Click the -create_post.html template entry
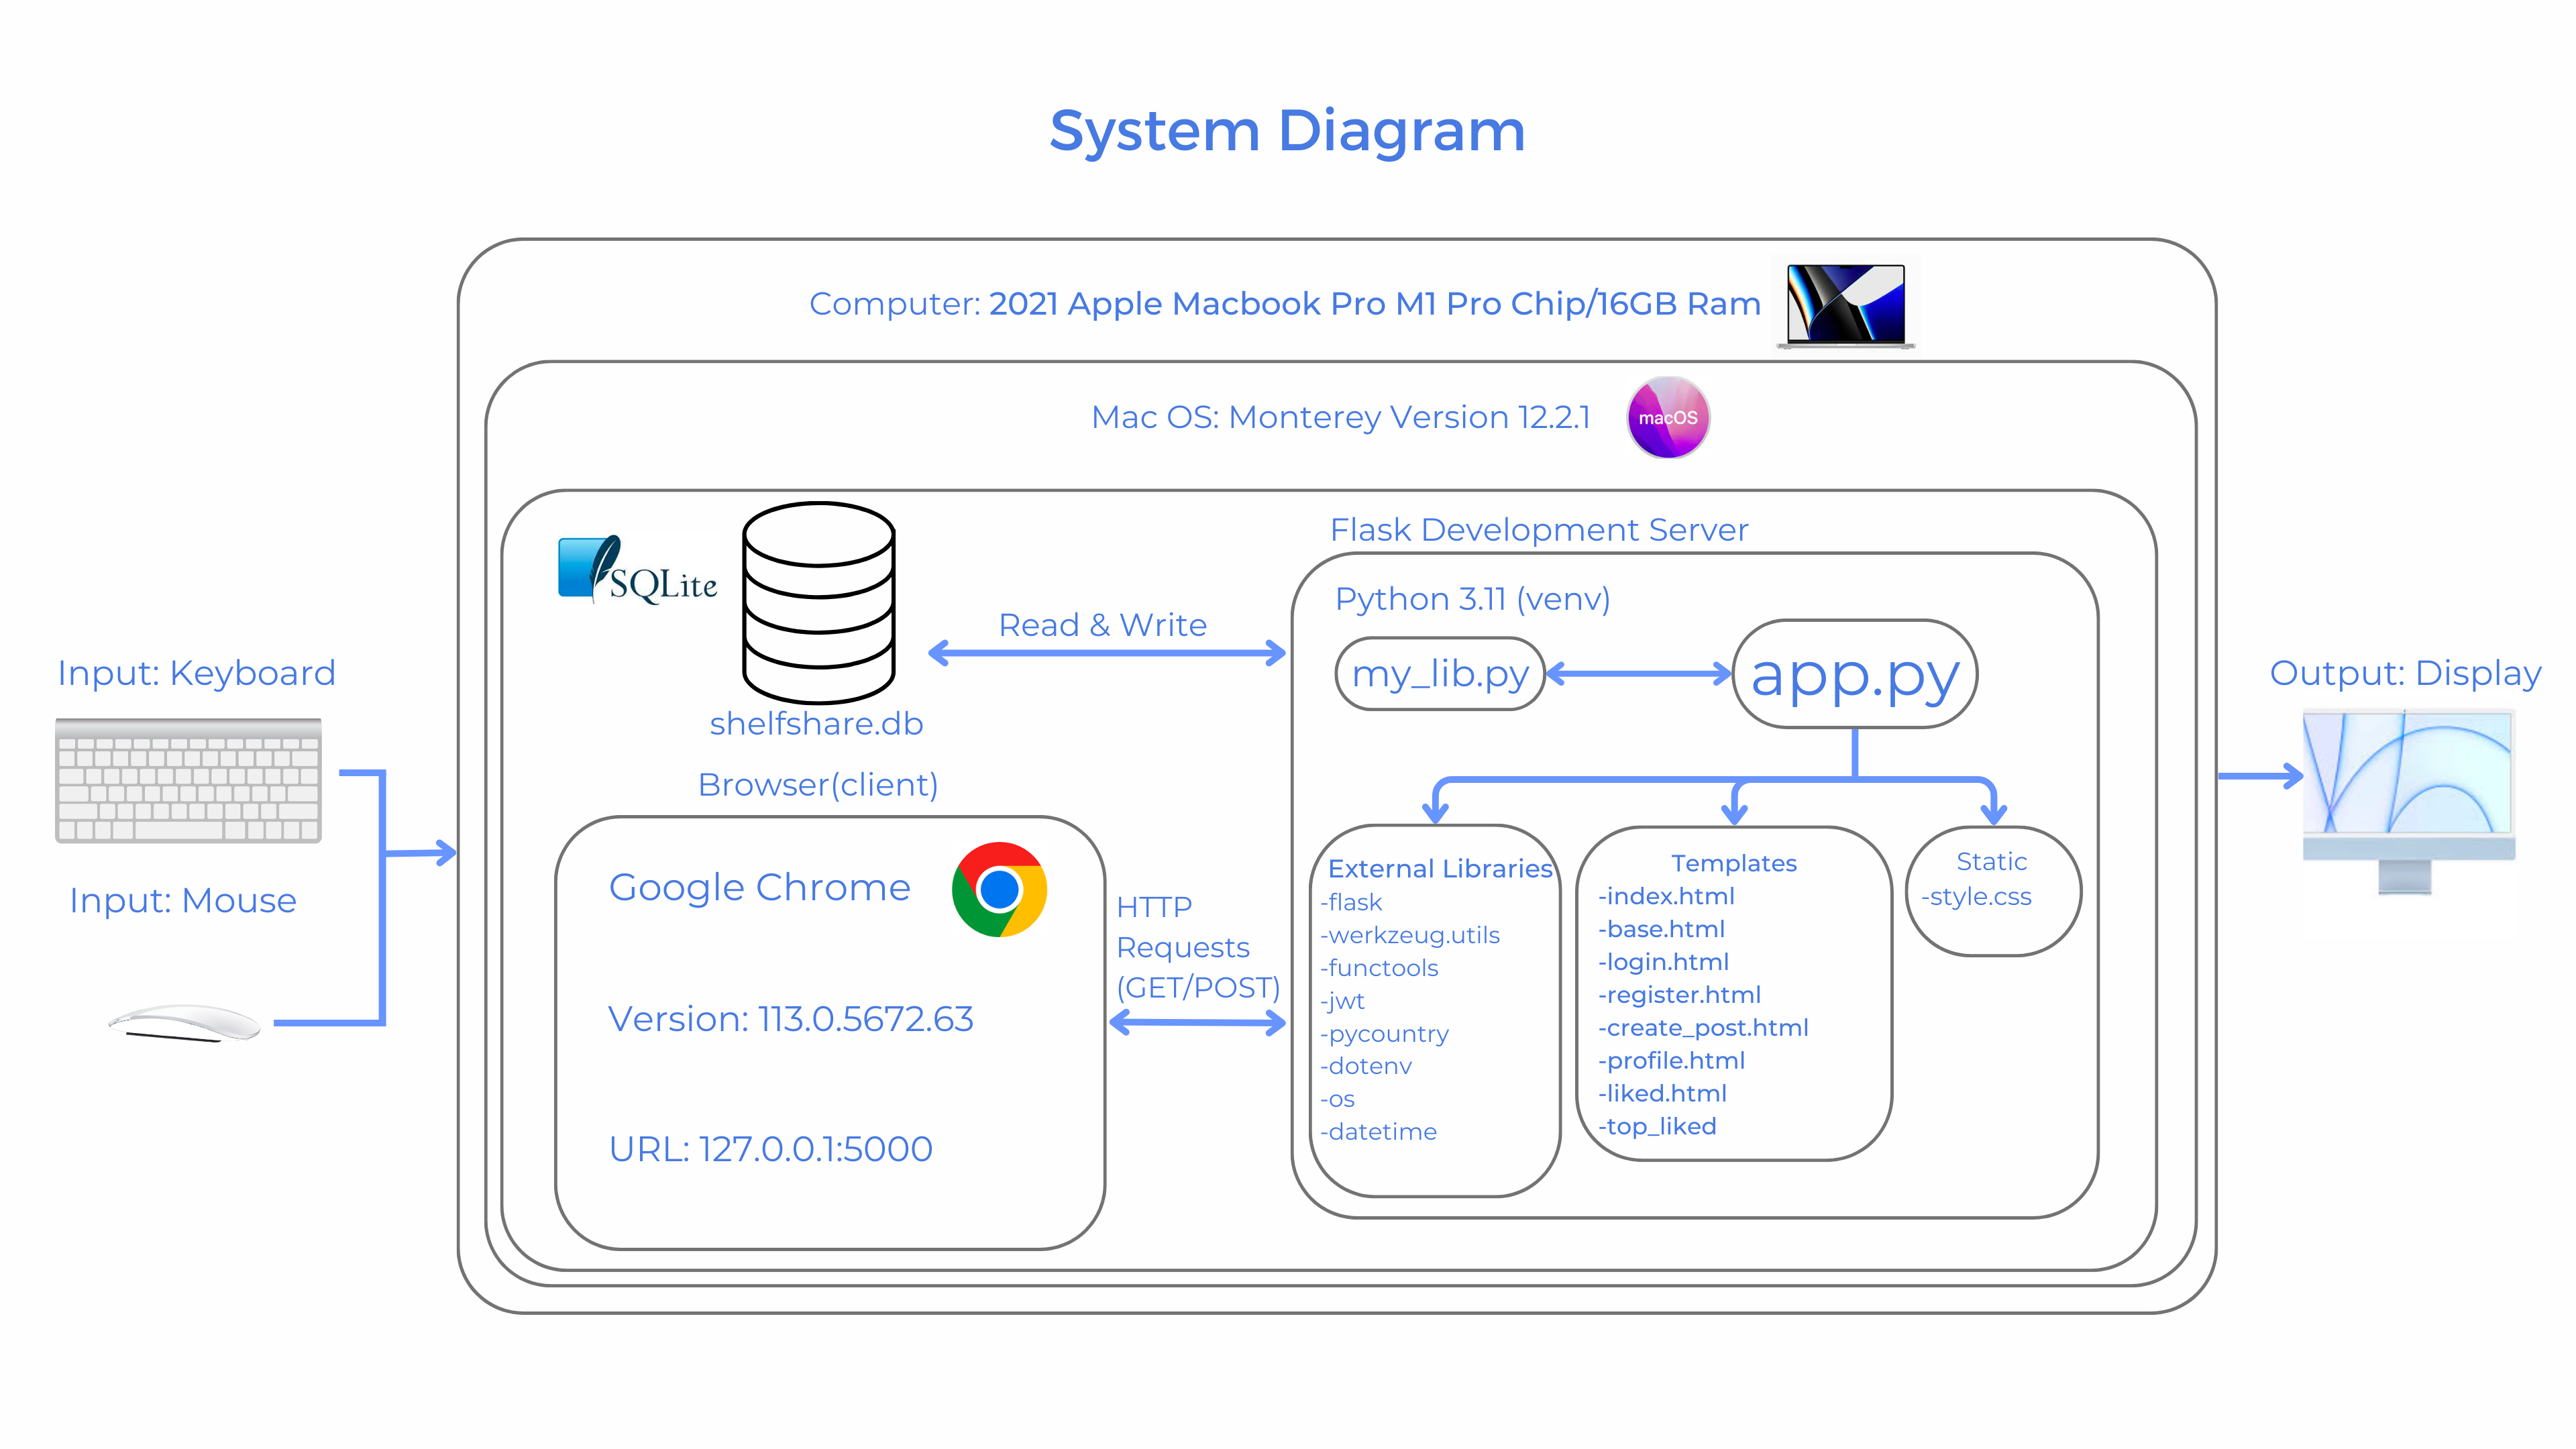 pyautogui.click(x=1703, y=1027)
